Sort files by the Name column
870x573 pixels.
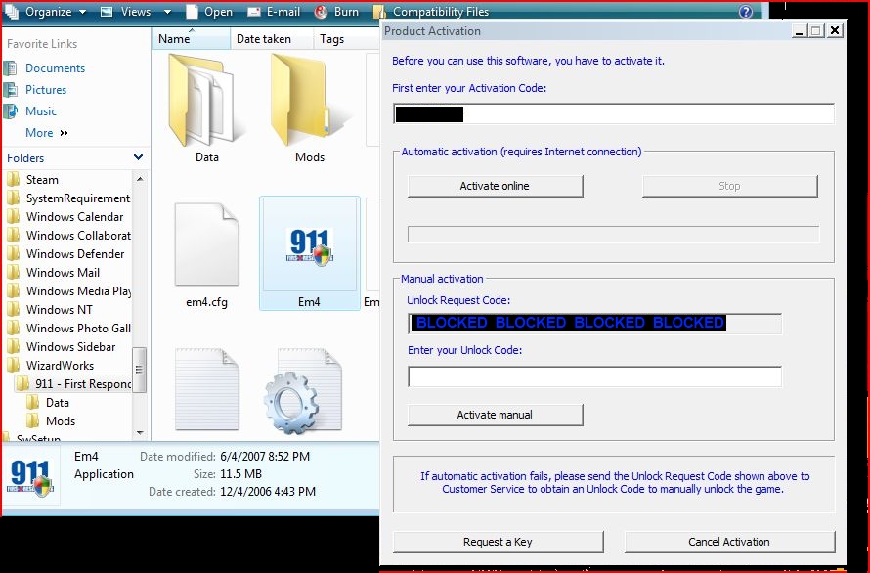191,39
